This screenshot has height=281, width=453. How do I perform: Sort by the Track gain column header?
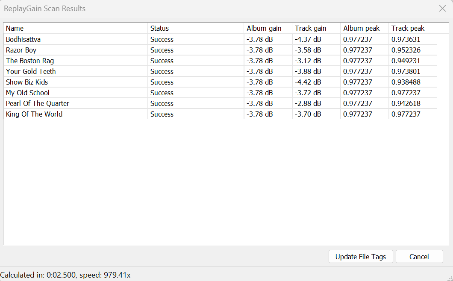click(x=316, y=28)
